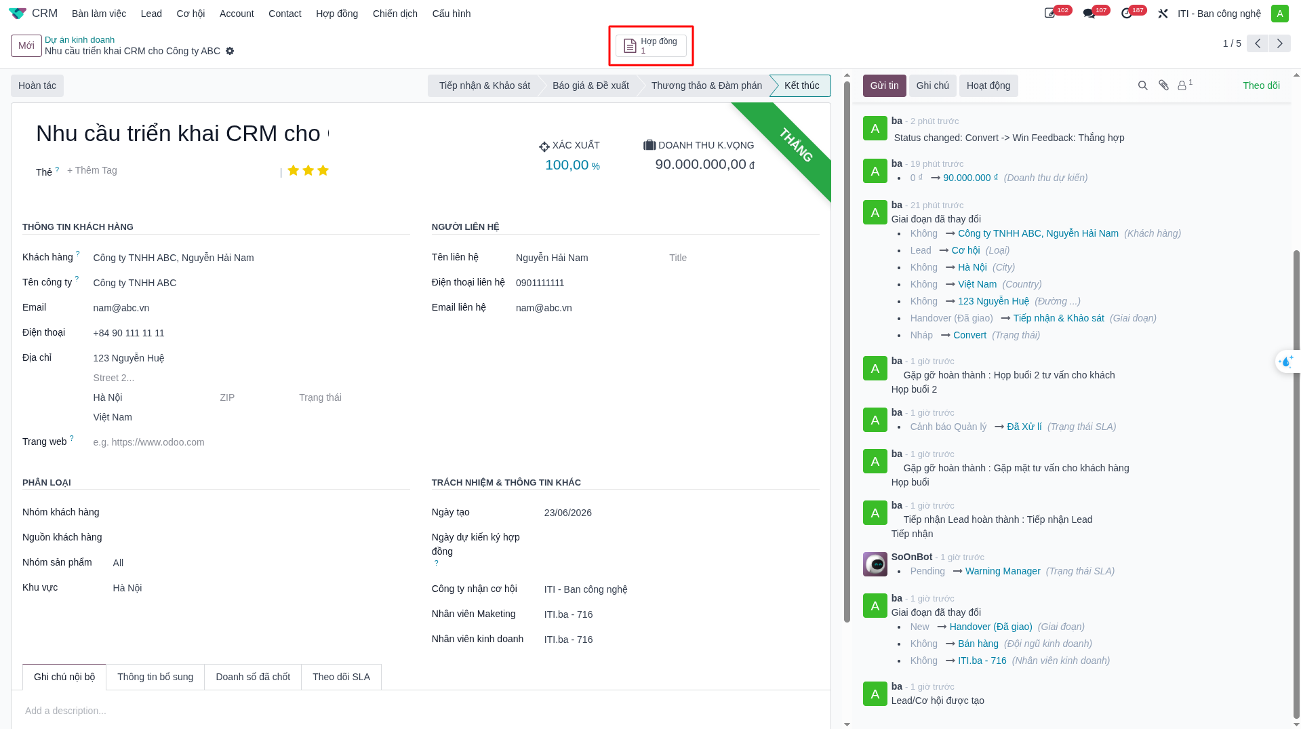Open activities notification icon with 102 badge

pos(1050,14)
